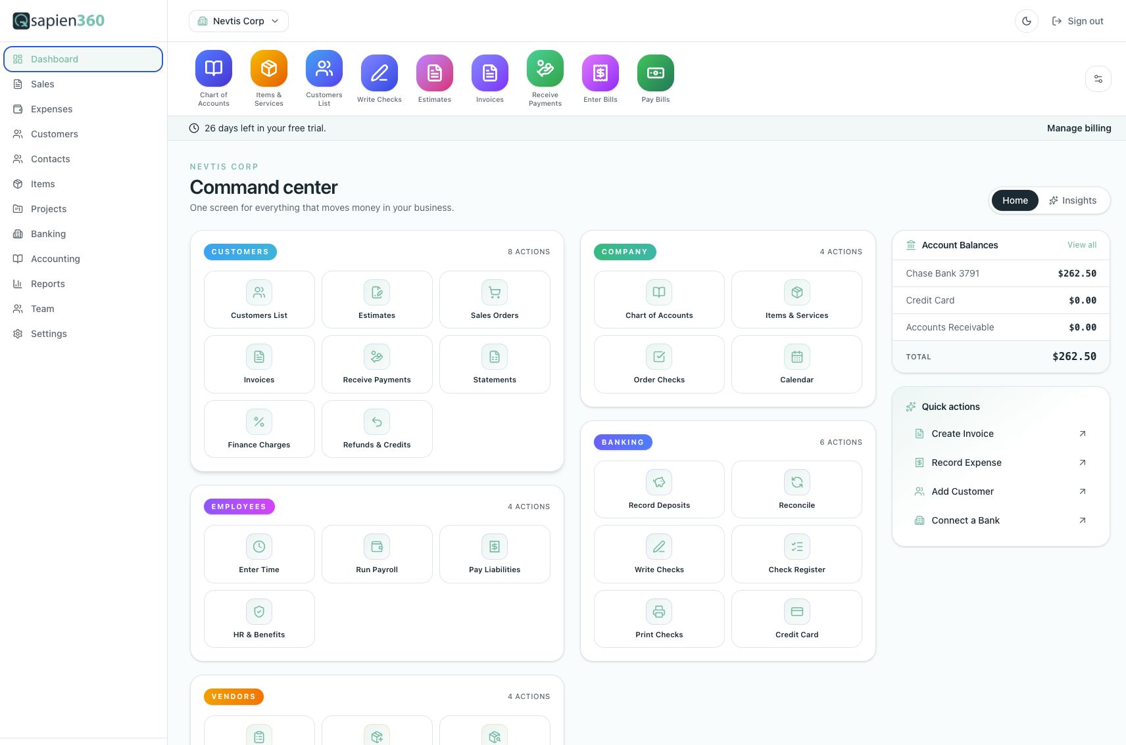
Task: Open HR & Benefits card
Action: [259, 619]
